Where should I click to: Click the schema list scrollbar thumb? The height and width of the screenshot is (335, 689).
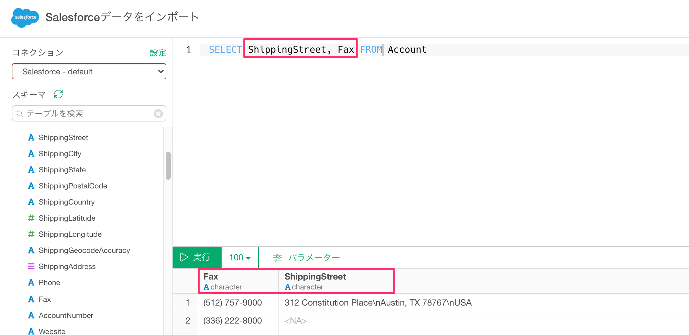[x=168, y=166]
